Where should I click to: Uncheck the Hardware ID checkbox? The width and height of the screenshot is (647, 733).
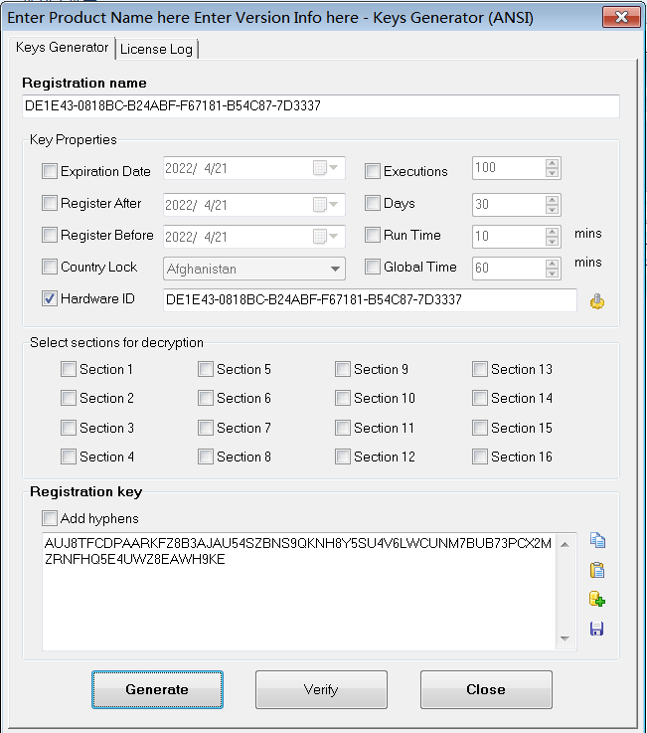click(50, 298)
